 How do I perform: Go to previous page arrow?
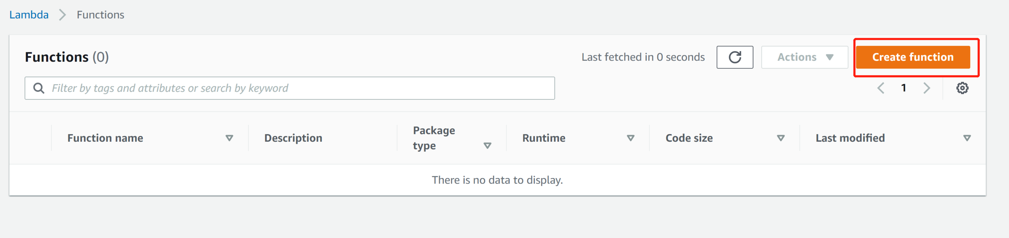(x=881, y=88)
